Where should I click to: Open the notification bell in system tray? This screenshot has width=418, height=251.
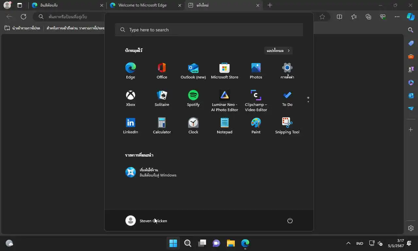[x=409, y=243]
